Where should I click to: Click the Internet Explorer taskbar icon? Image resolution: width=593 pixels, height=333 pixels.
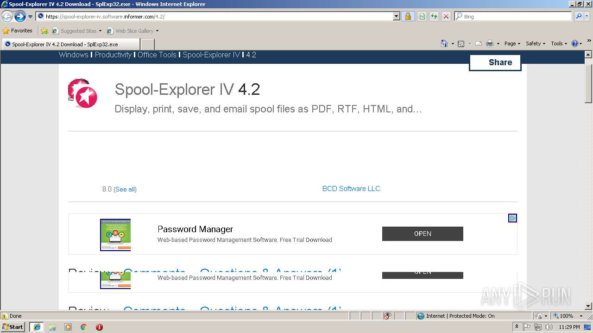(x=37, y=327)
